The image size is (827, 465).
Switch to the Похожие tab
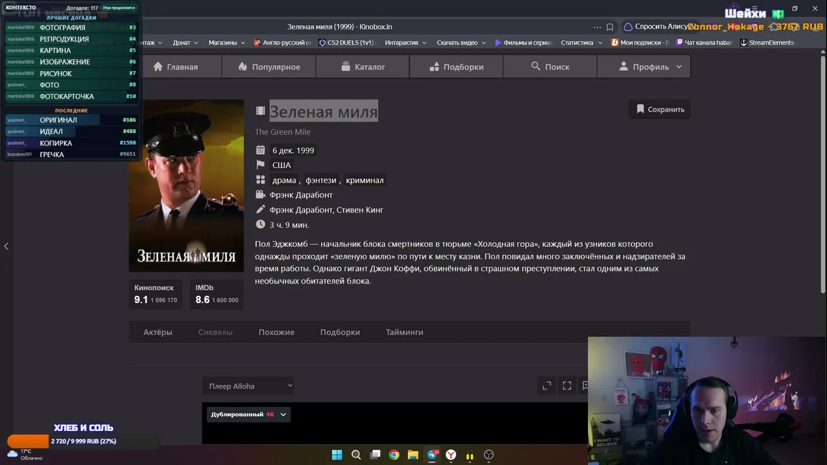pos(277,332)
